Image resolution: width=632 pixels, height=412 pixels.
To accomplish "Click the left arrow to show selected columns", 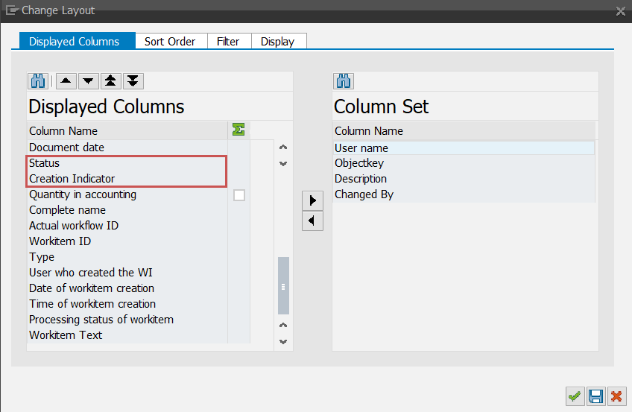I will point(312,221).
